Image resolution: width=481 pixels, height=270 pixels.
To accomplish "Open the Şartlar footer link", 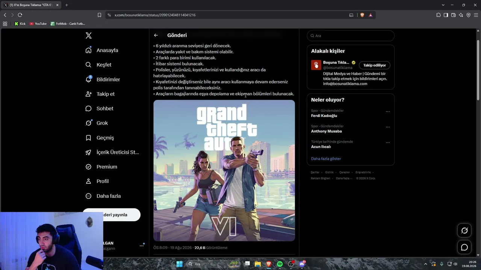I will 315,172.
